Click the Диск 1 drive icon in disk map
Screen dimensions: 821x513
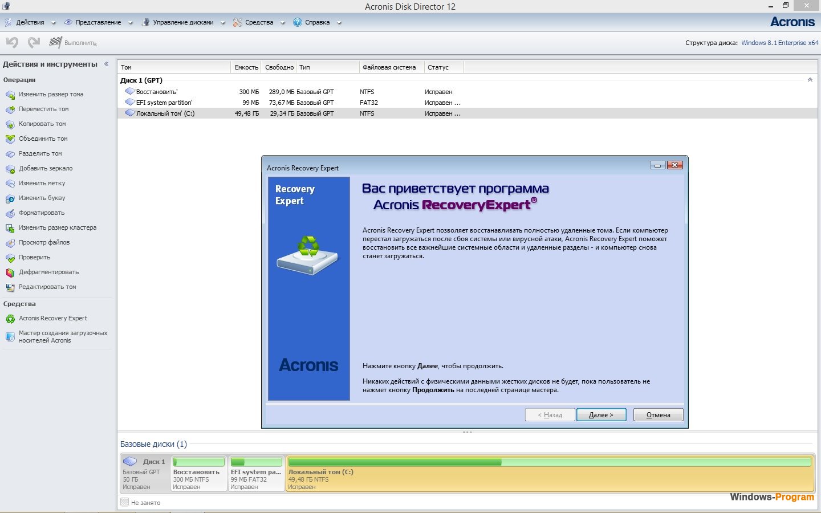[130, 461]
